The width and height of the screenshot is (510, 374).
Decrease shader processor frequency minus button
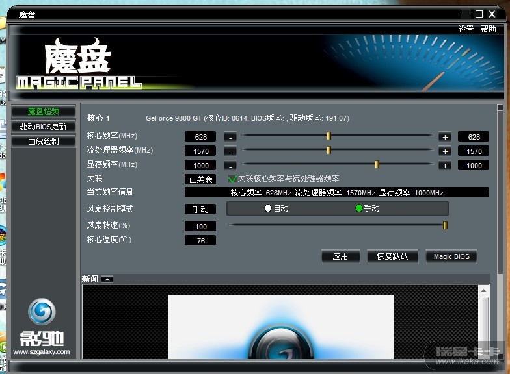point(230,151)
